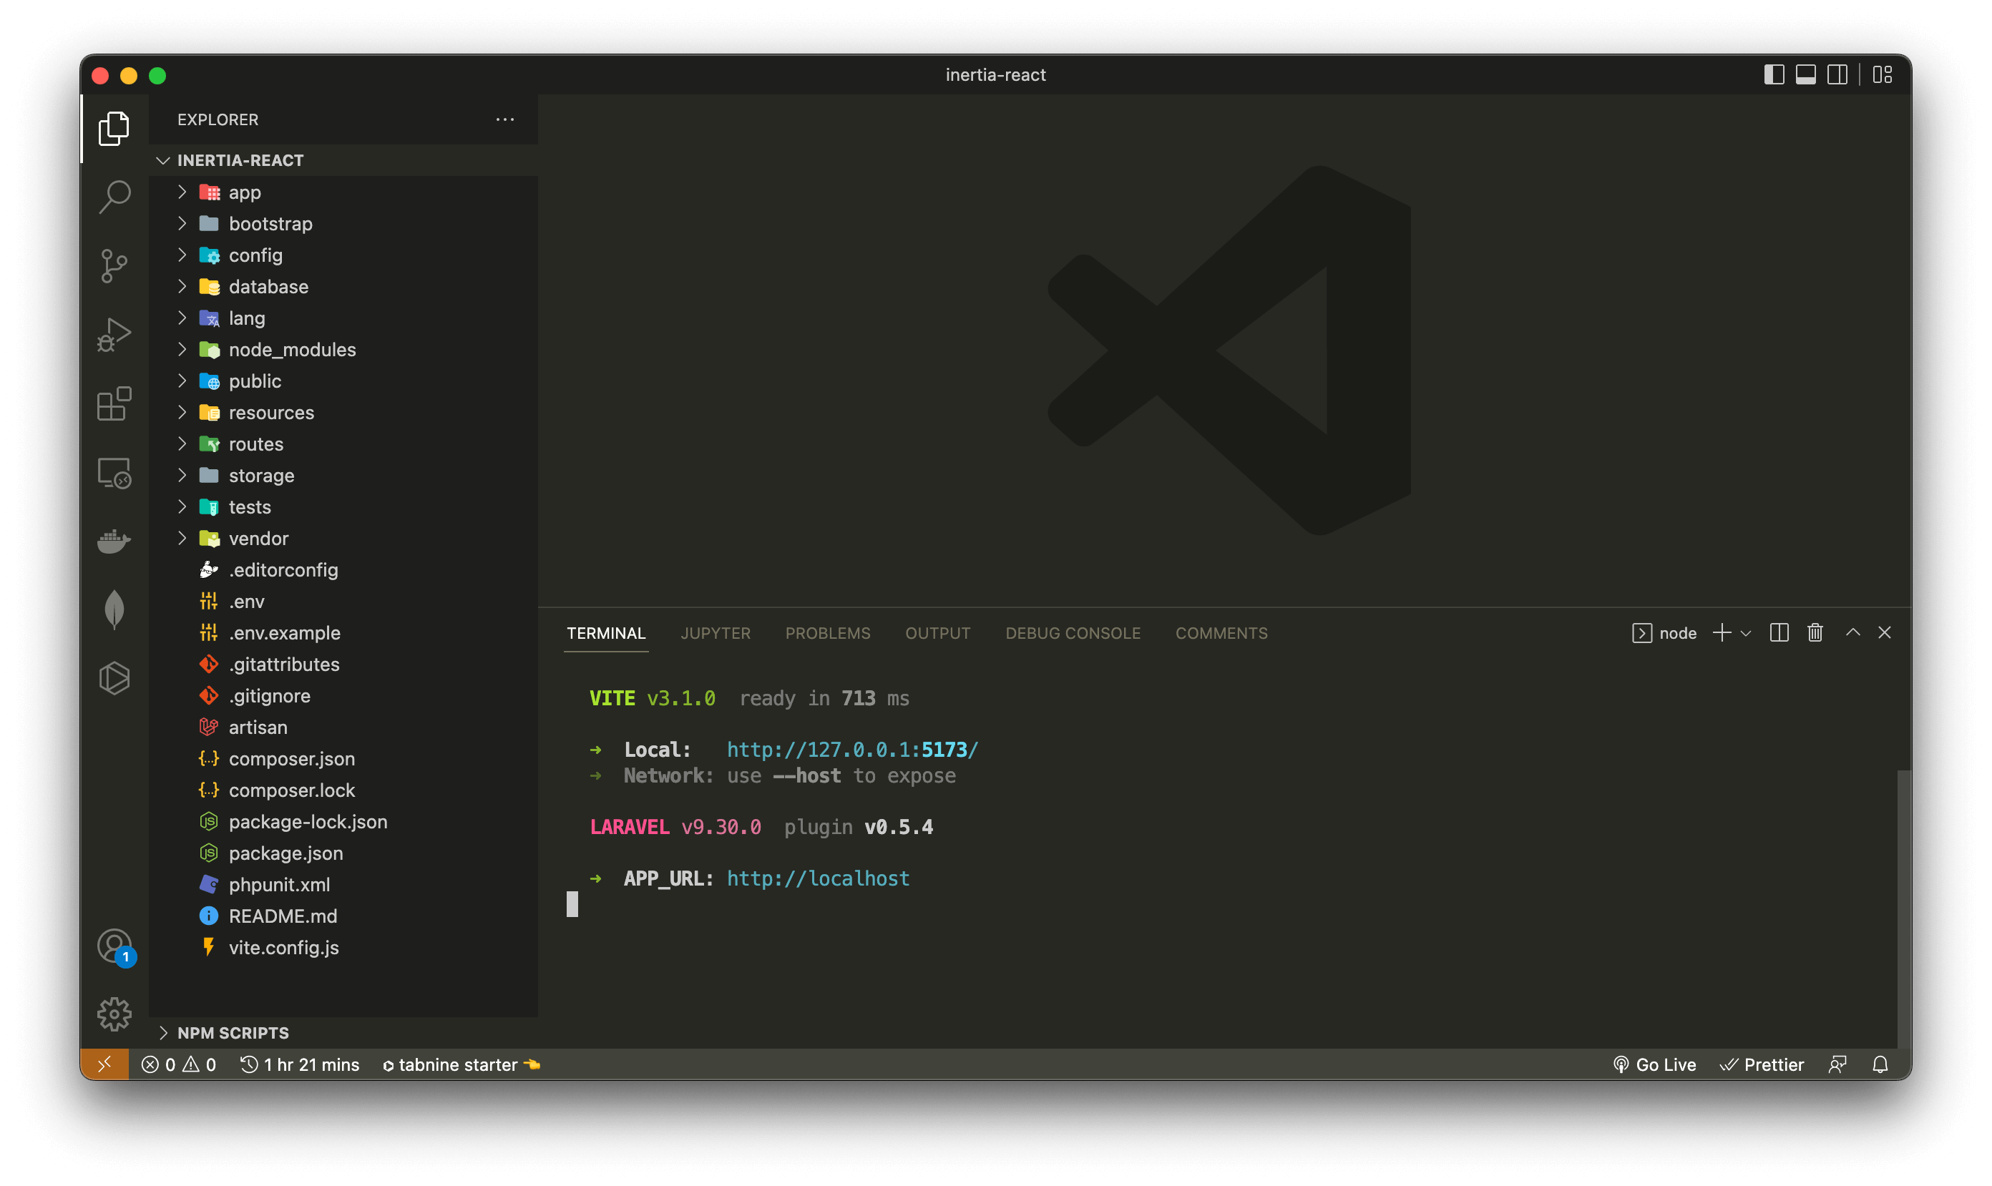Open the Extensions view
This screenshot has width=1992, height=1186.
pyautogui.click(x=114, y=403)
